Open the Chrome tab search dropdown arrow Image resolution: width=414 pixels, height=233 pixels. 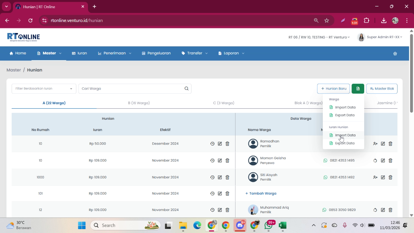tap(6, 6)
